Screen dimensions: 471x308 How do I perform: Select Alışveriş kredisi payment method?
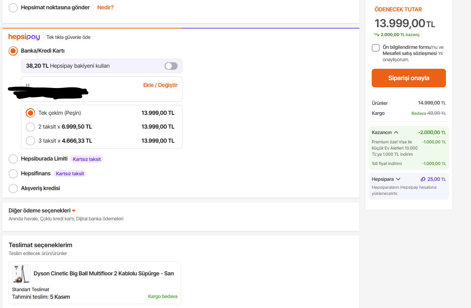point(13,188)
